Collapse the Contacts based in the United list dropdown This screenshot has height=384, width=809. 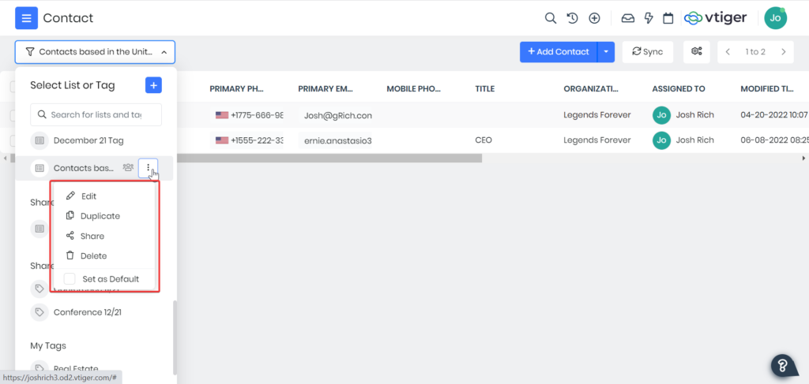tap(95, 52)
